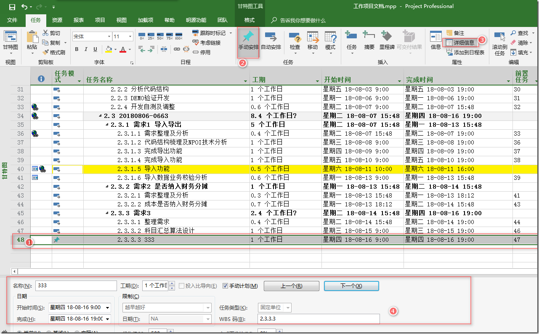539x334 pixels.
Task: Toggle the Manually Scheduled (手动计划) checkbox
Action: click(x=225, y=286)
